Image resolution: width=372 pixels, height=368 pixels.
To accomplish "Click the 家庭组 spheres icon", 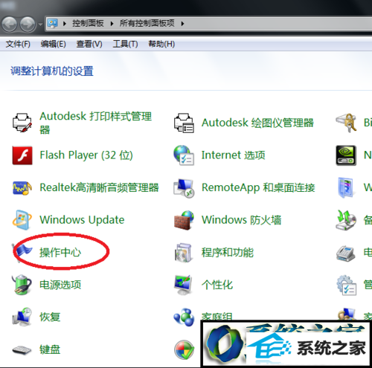I will tap(184, 317).
